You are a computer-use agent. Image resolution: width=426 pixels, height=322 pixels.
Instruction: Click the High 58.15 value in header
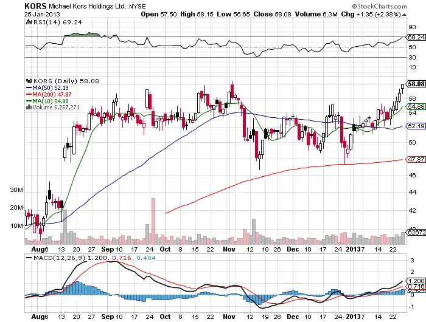point(197,14)
